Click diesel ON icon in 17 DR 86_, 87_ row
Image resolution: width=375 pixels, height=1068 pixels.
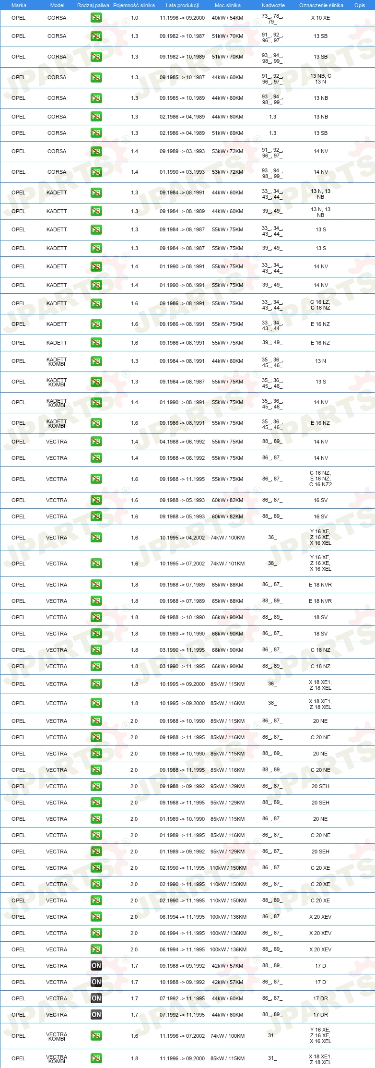[96, 998]
